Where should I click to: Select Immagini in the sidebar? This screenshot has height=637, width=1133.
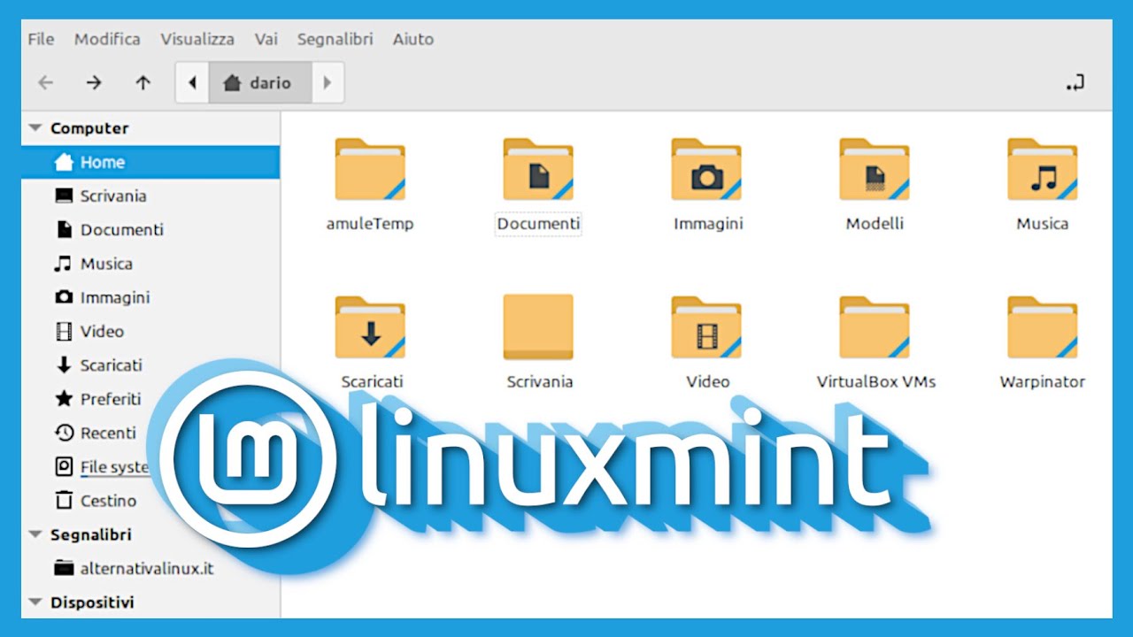[150, 297]
